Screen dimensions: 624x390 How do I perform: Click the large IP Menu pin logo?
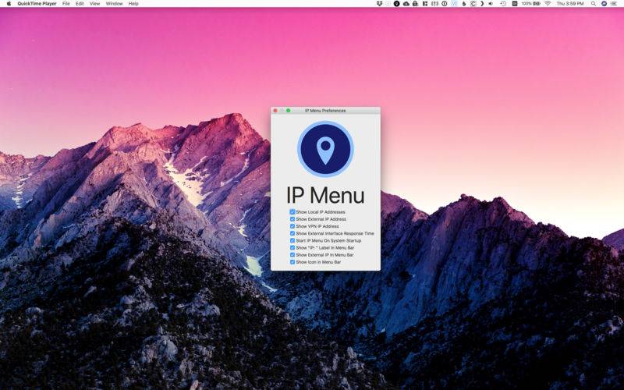coord(325,149)
